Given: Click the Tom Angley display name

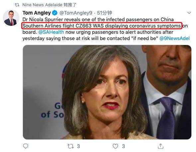Looking at the screenshot, I should tap(37, 13).
